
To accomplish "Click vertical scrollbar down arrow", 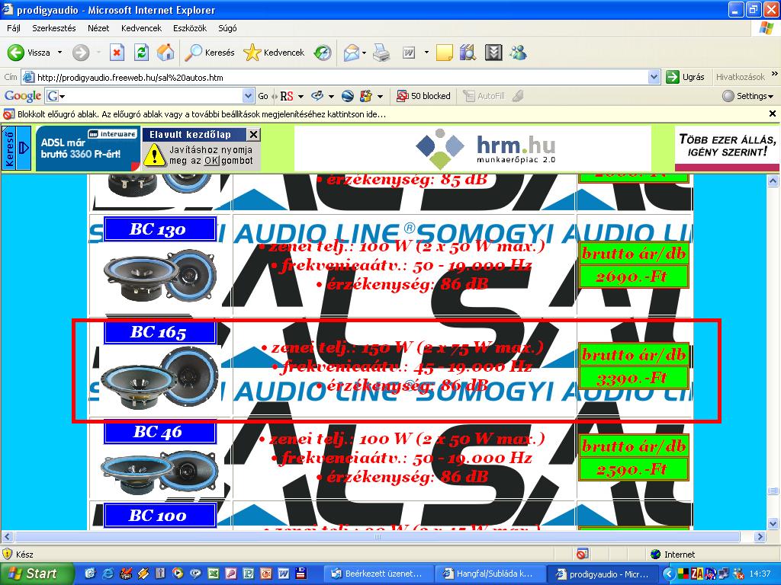I will (x=773, y=523).
